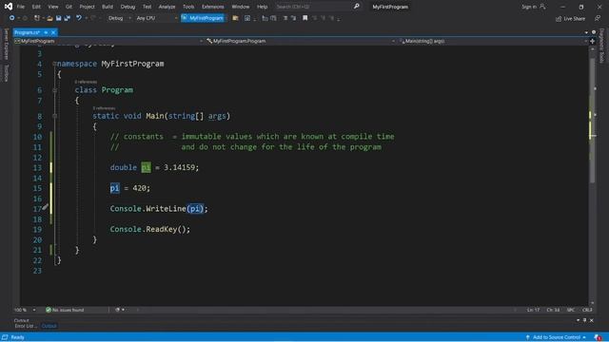Open the Project menu
Screen dimensions: 609x342
point(87,7)
